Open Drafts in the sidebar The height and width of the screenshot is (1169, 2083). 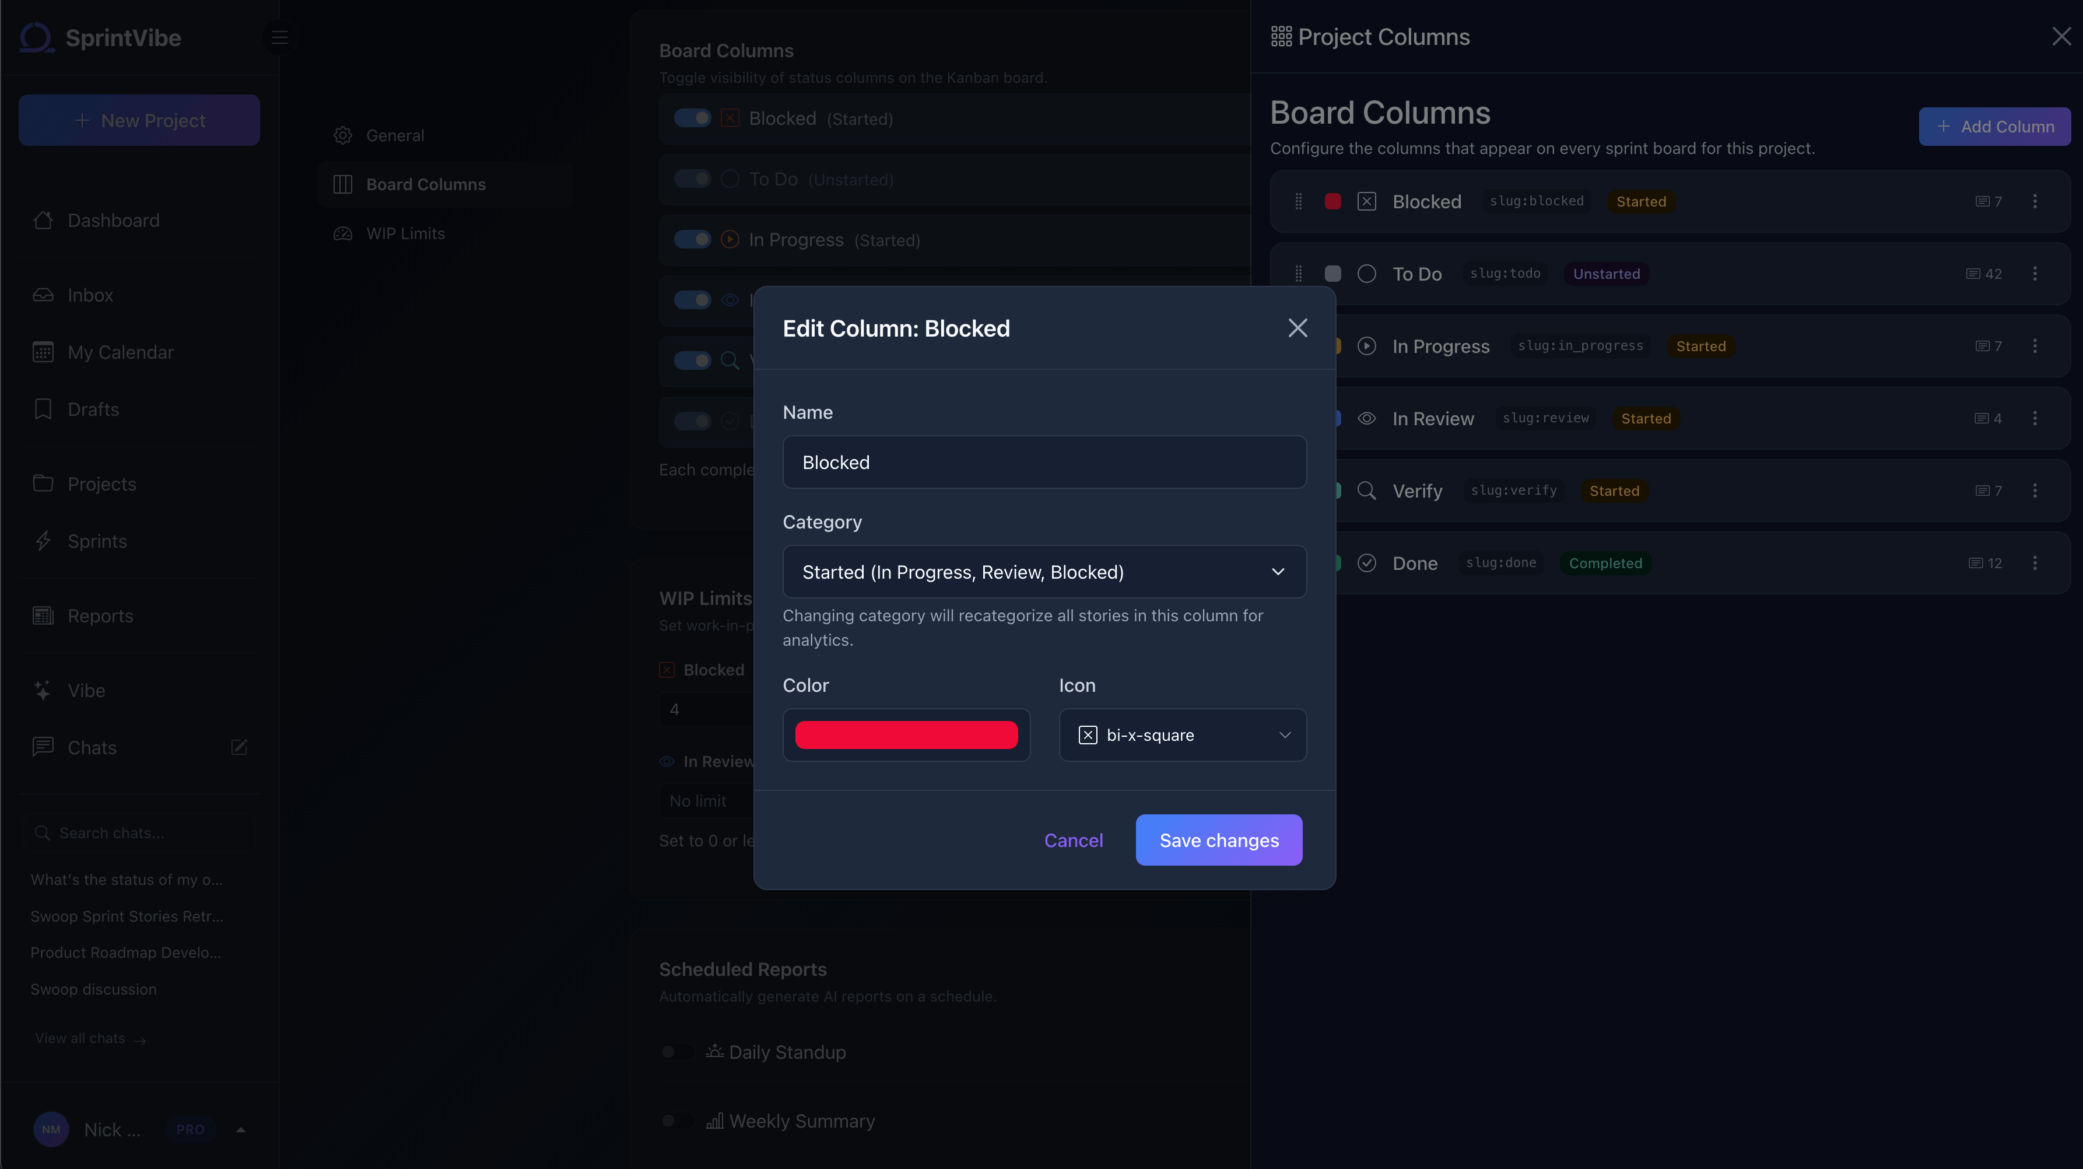[x=139, y=409]
